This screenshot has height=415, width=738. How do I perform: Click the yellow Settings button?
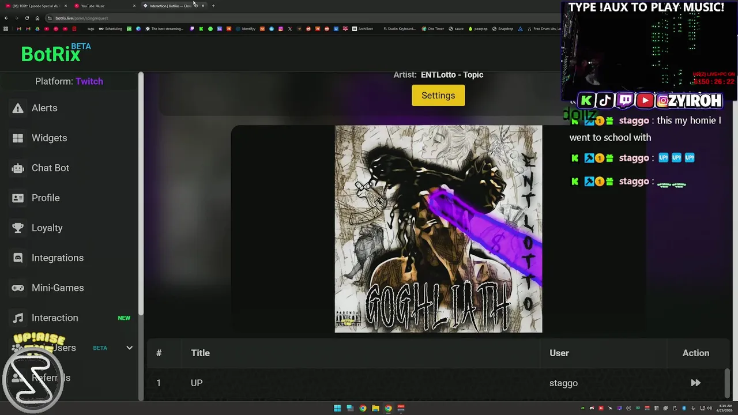point(438,96)
